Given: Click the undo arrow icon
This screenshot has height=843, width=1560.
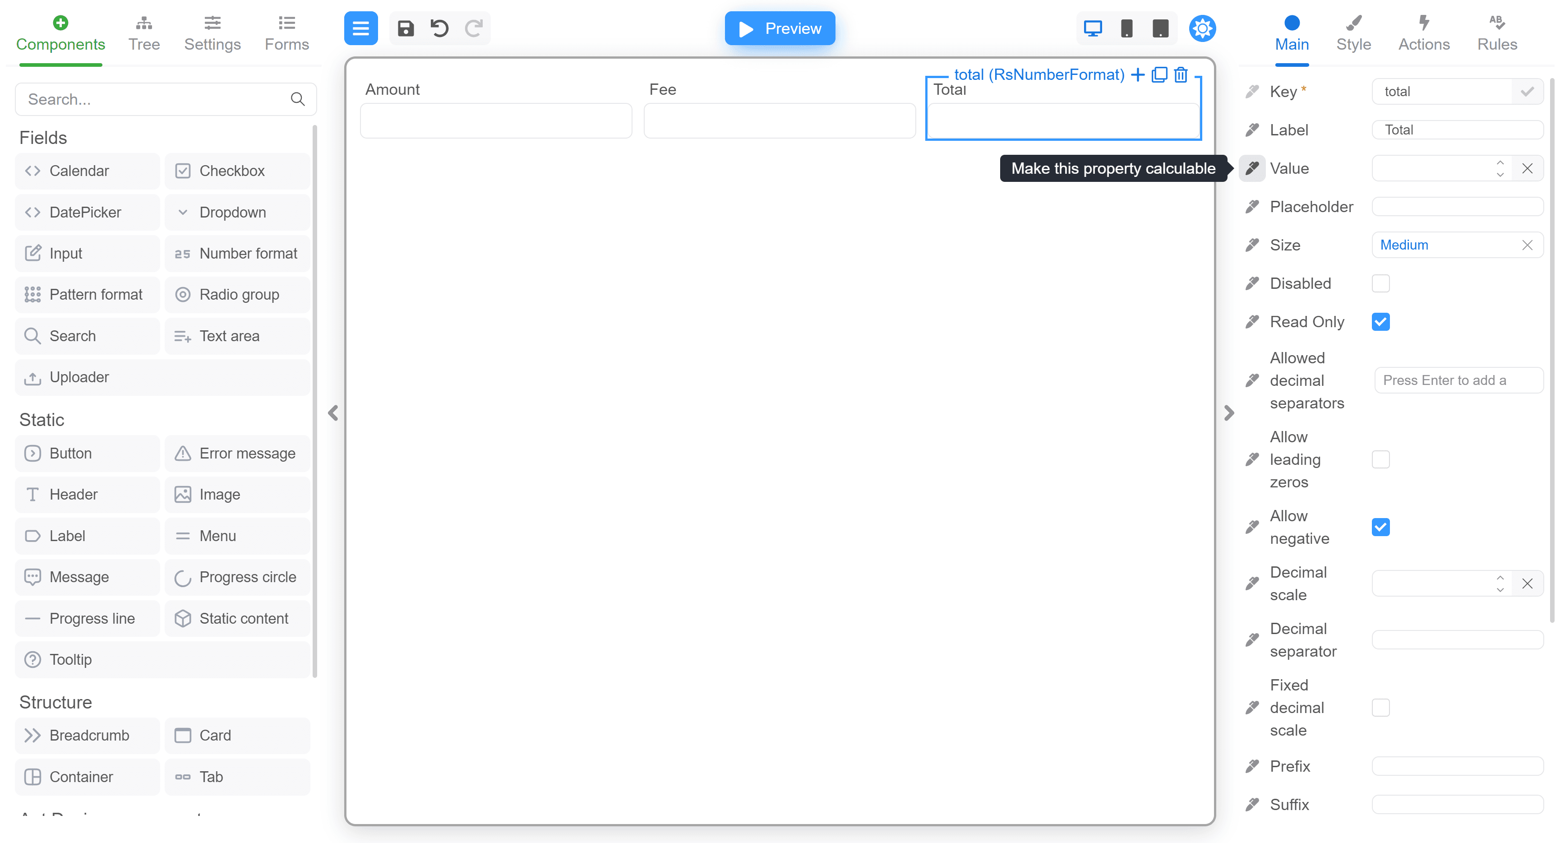Looking at the screenshot, I should coord(440,28).
